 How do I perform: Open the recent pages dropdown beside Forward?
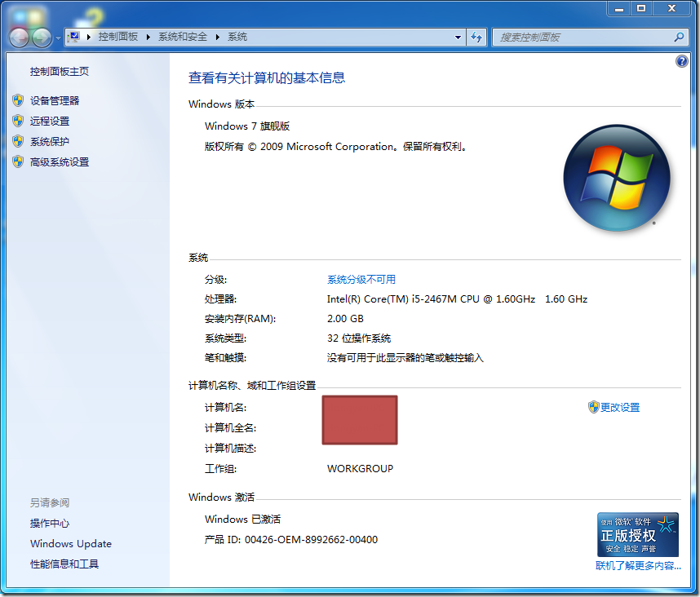coord(58,38)
